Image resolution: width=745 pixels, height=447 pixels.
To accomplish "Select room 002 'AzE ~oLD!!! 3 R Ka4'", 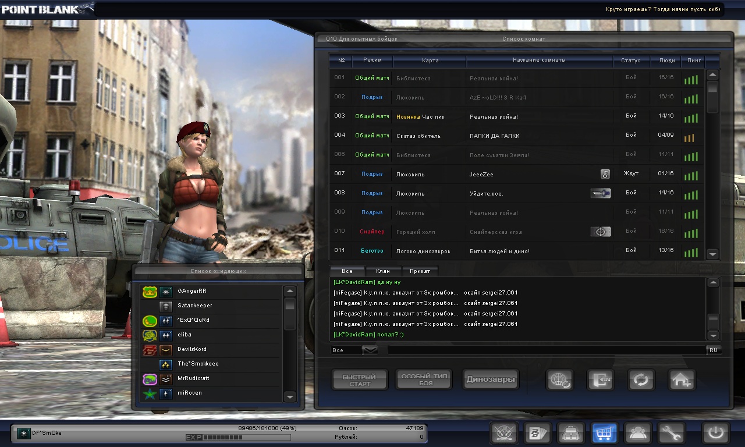I will (517, 97).
